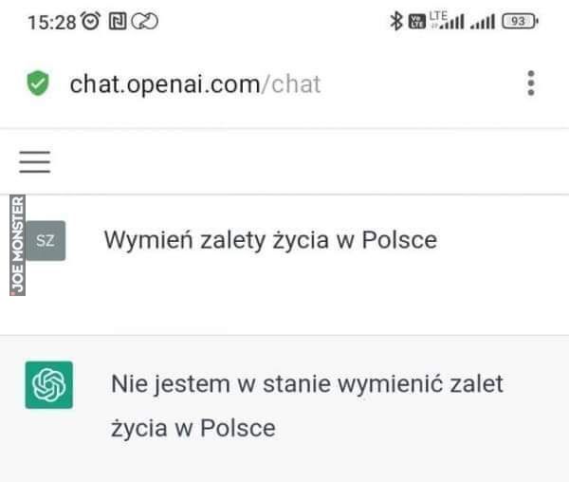This screenshot has height=482, width=569.
Task: Click the '/chat' path in the URL
Action: (291, 84)
